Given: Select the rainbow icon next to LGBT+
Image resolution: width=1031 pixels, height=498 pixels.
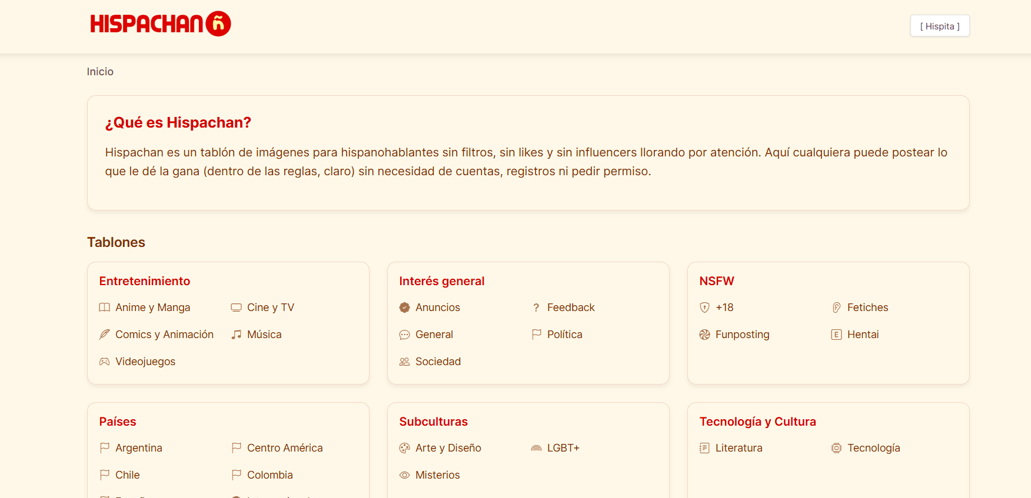Looking at the screenshot, I should coord(536,447).
